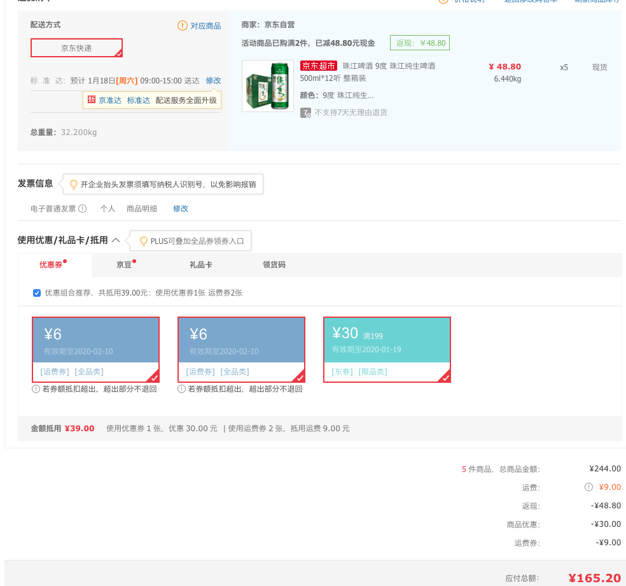Viewport: 626px width, 586px height.
Task: Click info icon under the first ¥6 coupon
Action: [36, 389]
